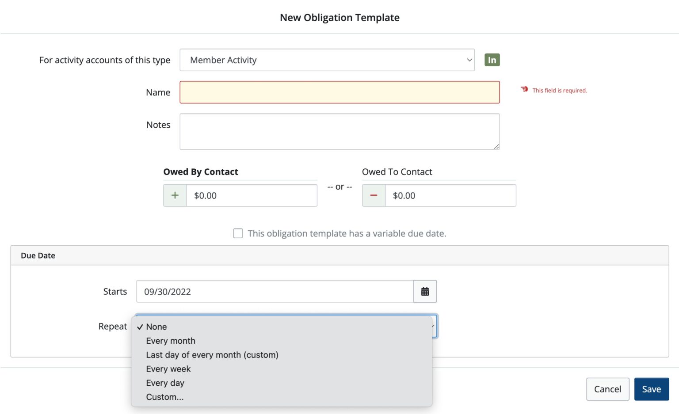Click the chevron on Member Activity selector
The width and height of the screenshot is (679, 414).
click(x=469, y=60)
